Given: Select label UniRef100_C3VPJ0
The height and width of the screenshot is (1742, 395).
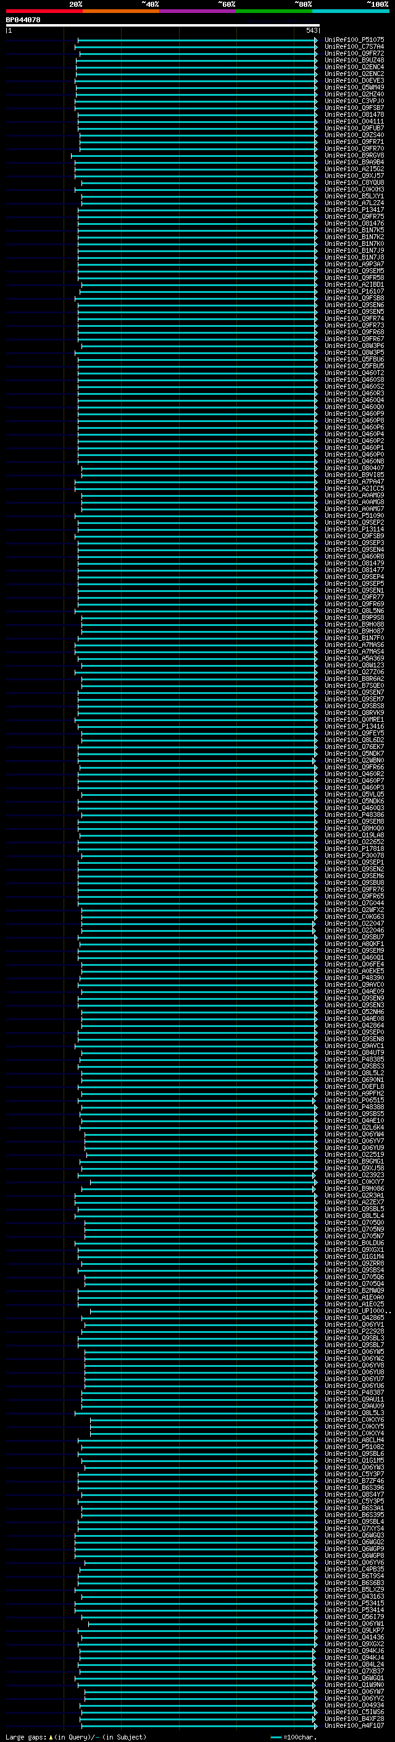Looking at the screenshot, I should tap(354, 101).
